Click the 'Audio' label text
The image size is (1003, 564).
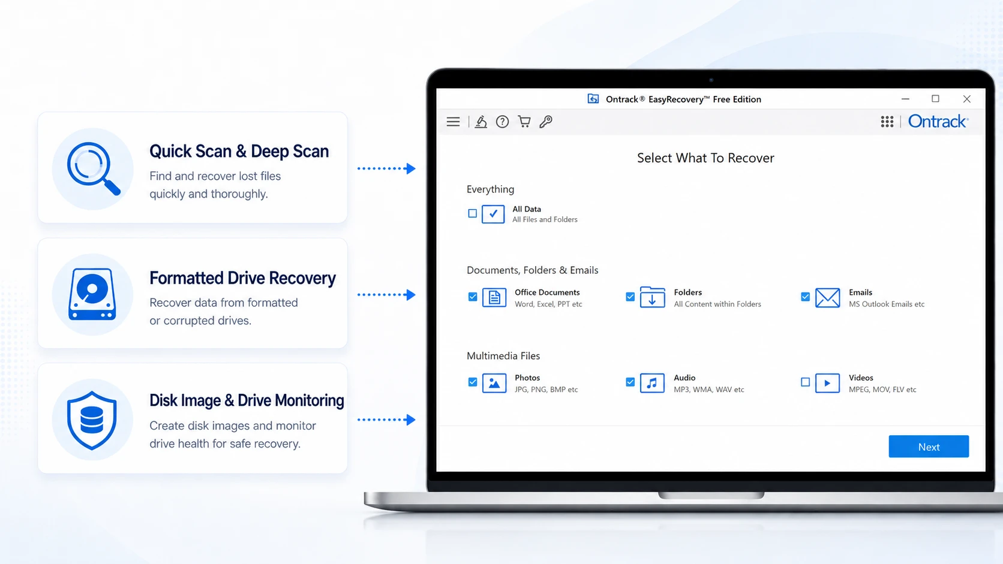pyautogui.click(x=684, y=378)
